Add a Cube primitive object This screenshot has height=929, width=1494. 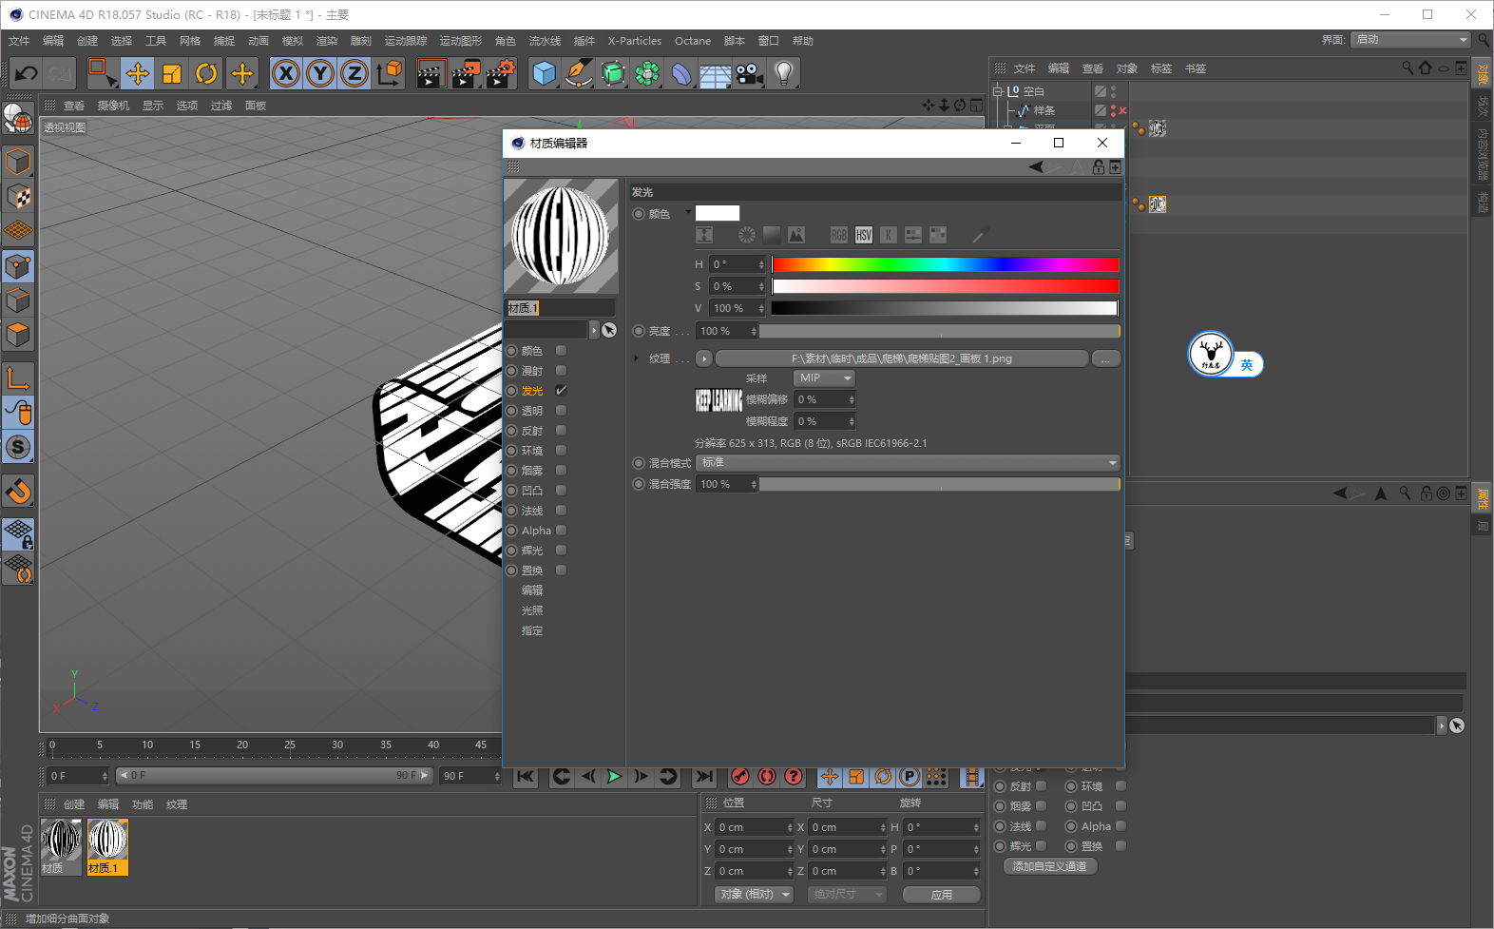point(545,73)
